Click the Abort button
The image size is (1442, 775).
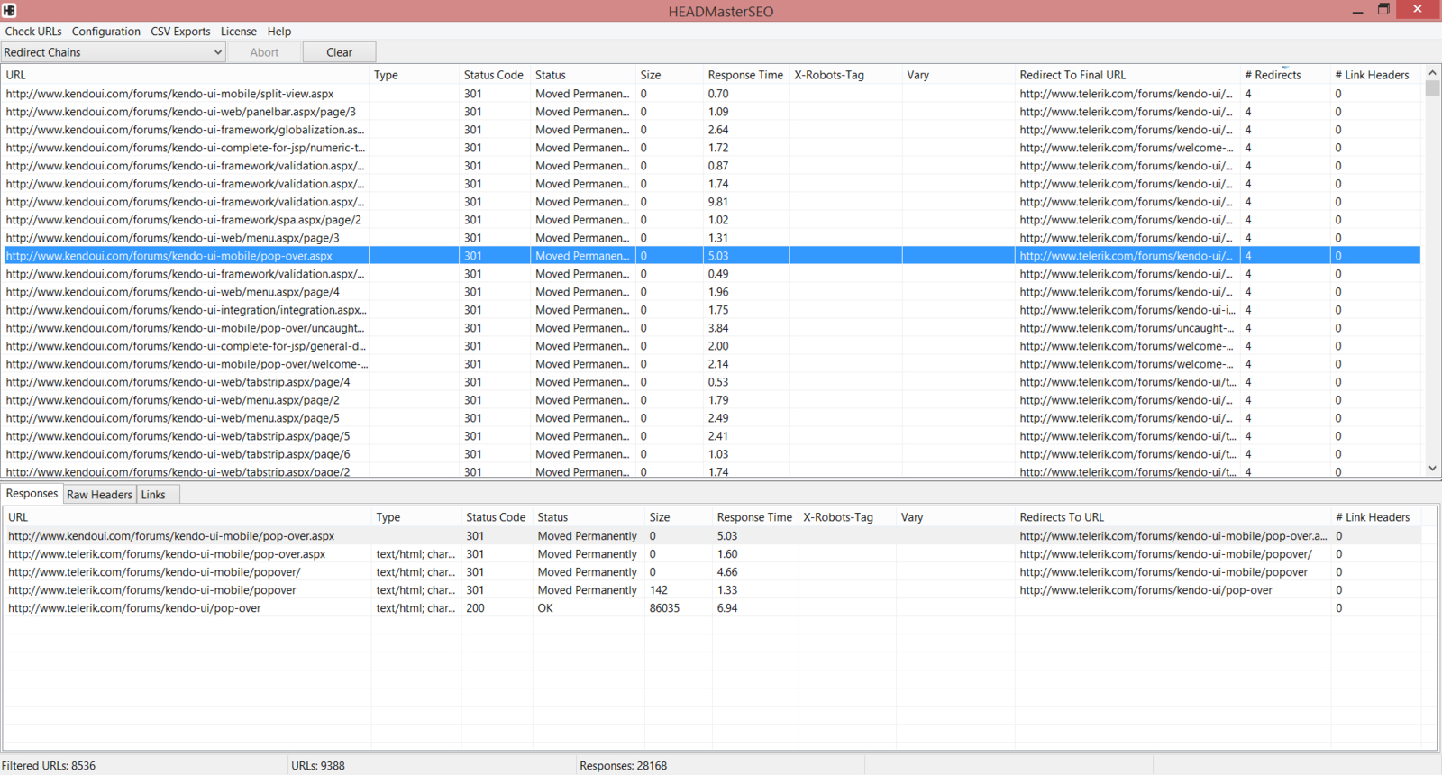pyautogui.click(x=264, y=52)
